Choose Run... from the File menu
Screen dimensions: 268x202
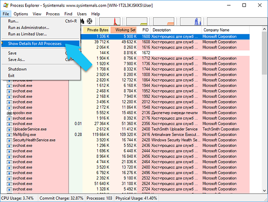point(41,21)
